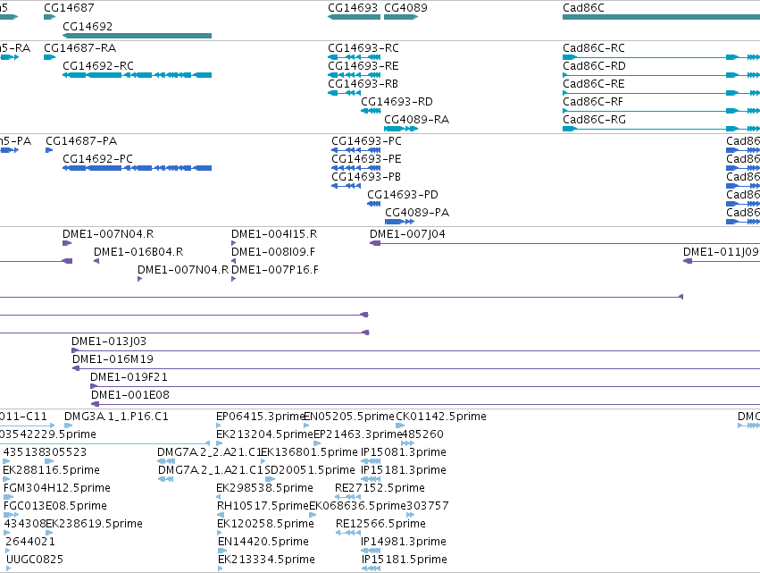The height and width of the screenshot is (573, 760).
Task: Click EST RE12566.5prime
Action: coord(381,524)
